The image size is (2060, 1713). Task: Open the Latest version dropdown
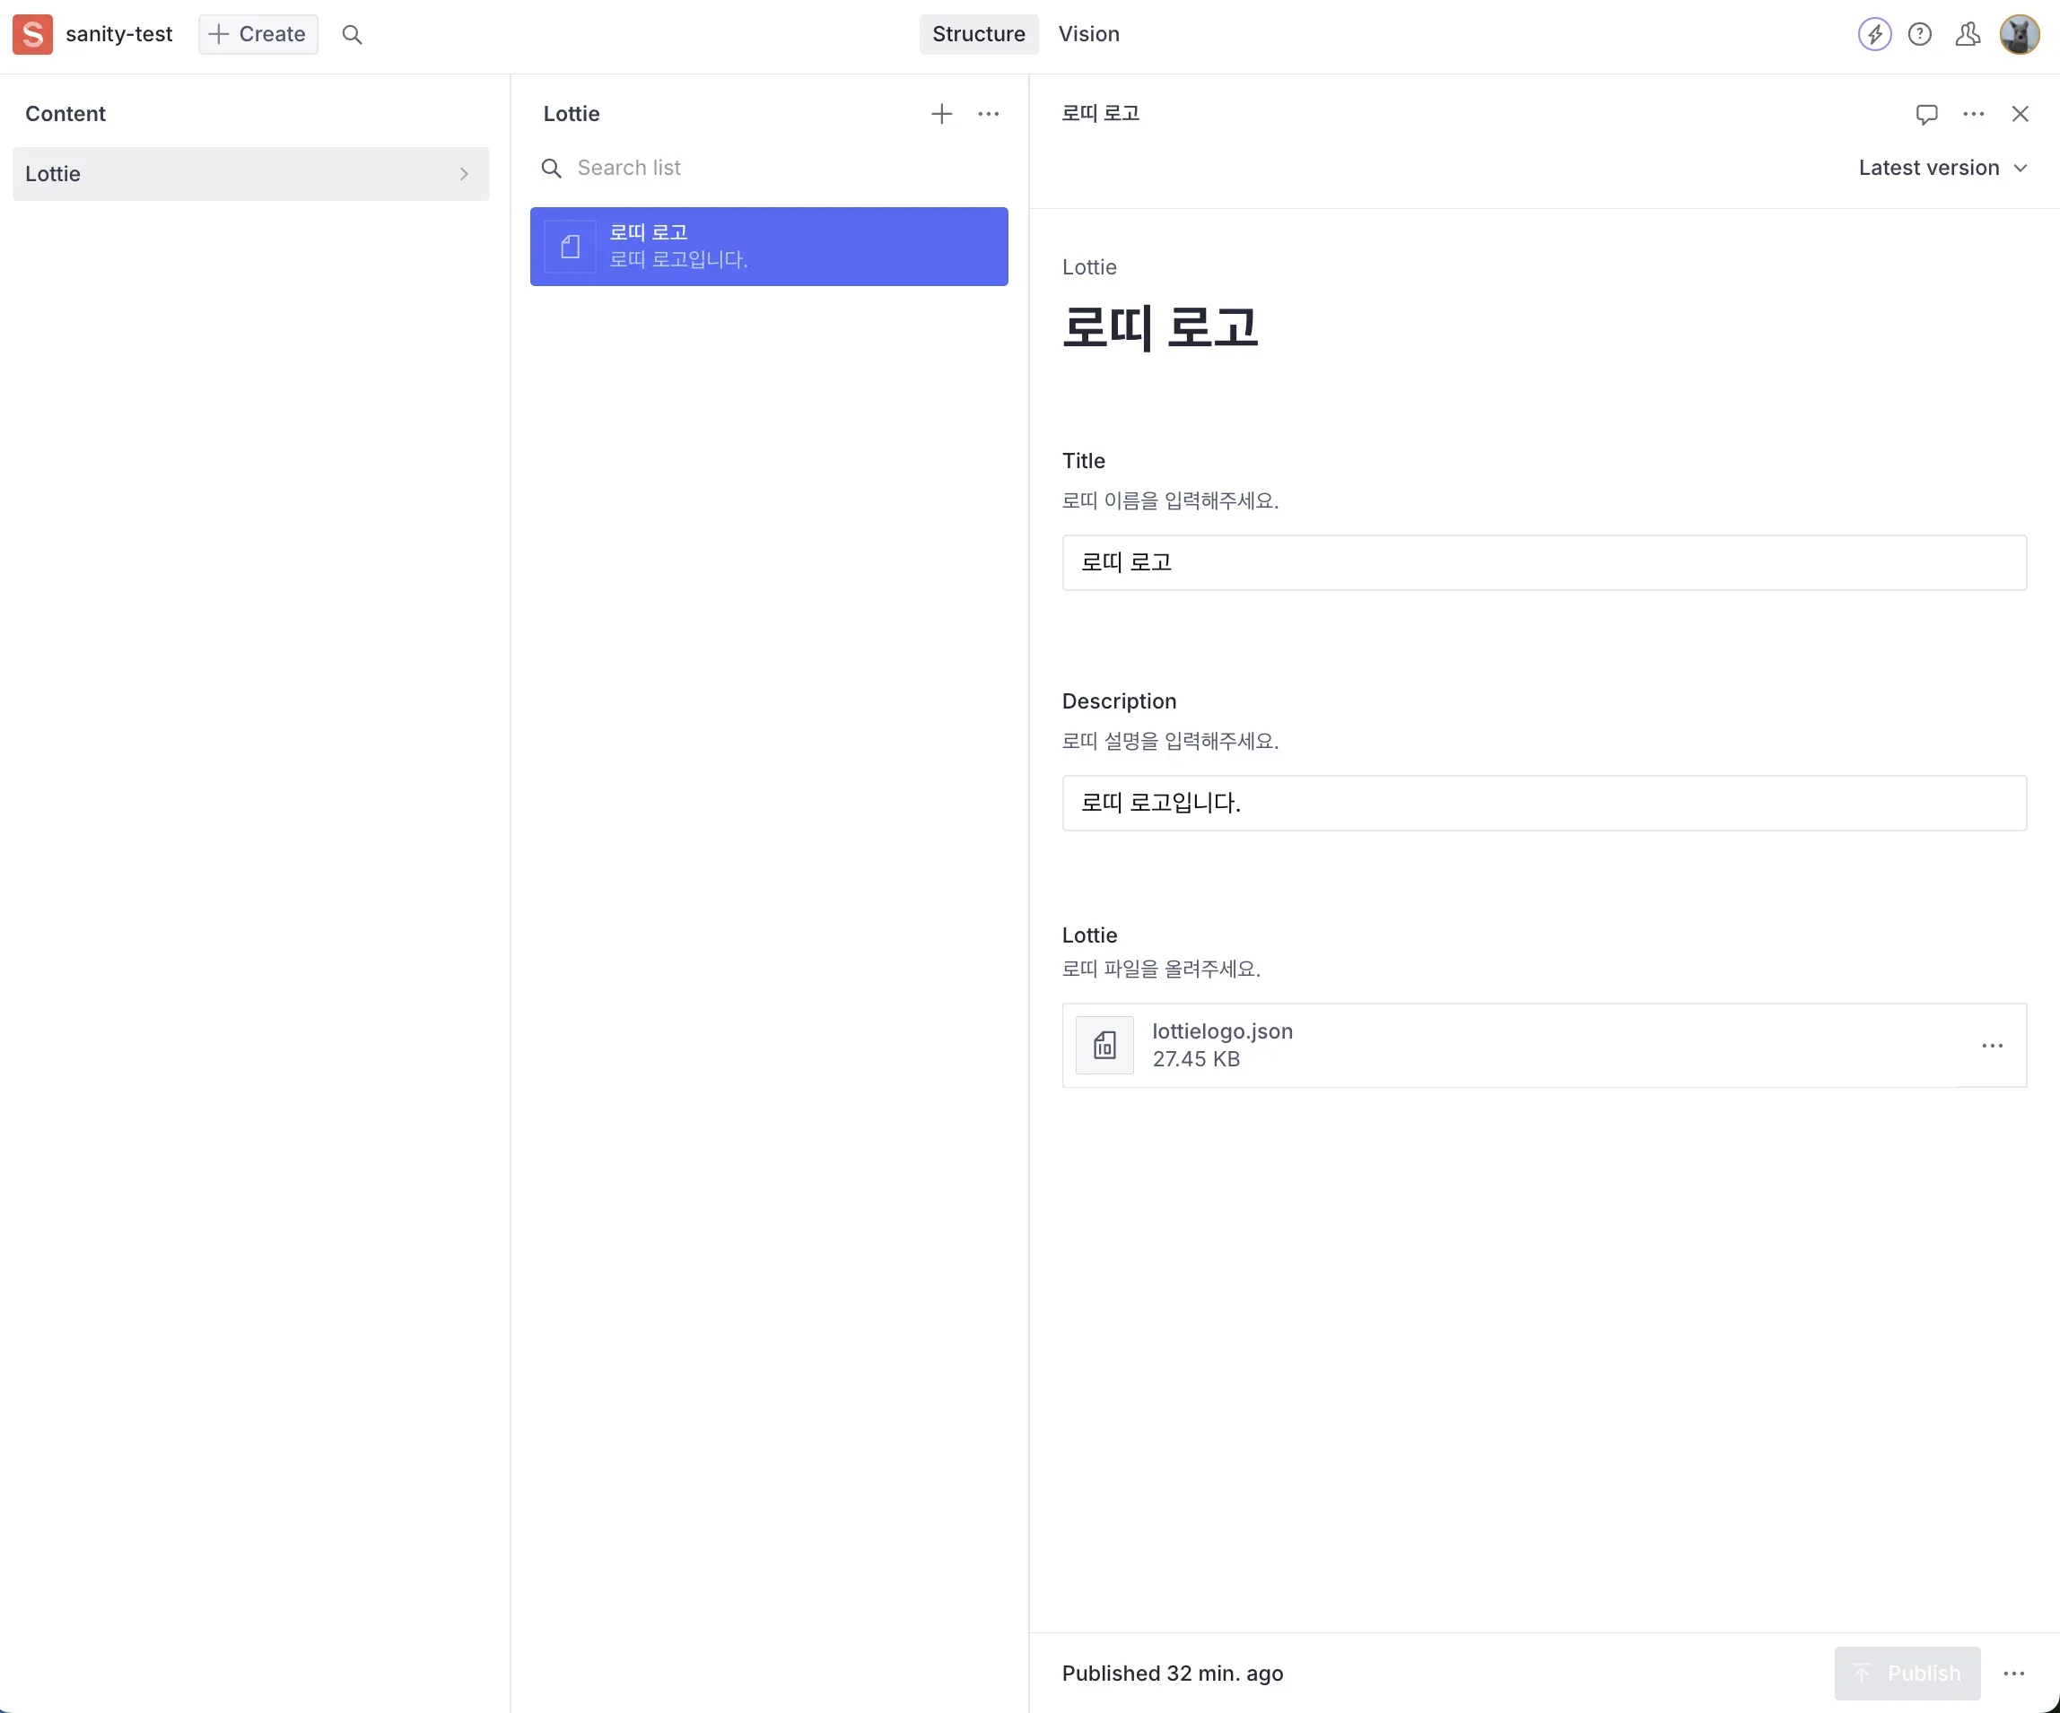(x=1942, y=167)
